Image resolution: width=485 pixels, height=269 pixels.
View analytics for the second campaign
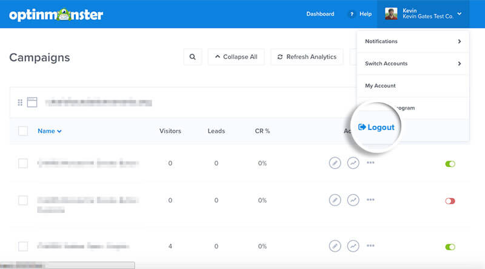353,200
